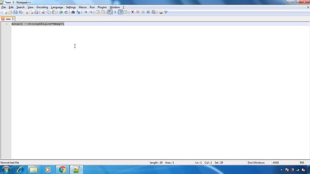This screenshot has width=310, height=174.
Task: Open the Macro menu
Action: tap(83, 7)
